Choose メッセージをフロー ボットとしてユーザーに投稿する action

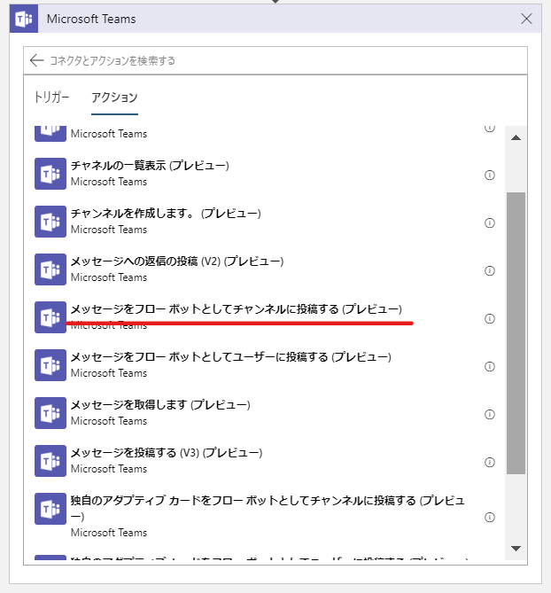[231, 357]
